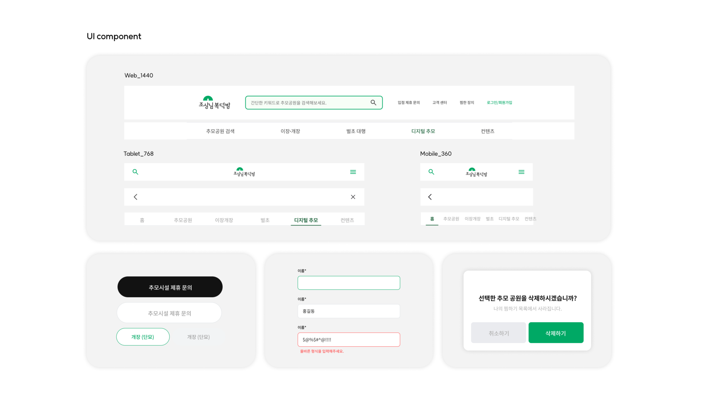
Task: Open the hamburger menu in the Tablet_768 header
Action: tap(353, 172)
